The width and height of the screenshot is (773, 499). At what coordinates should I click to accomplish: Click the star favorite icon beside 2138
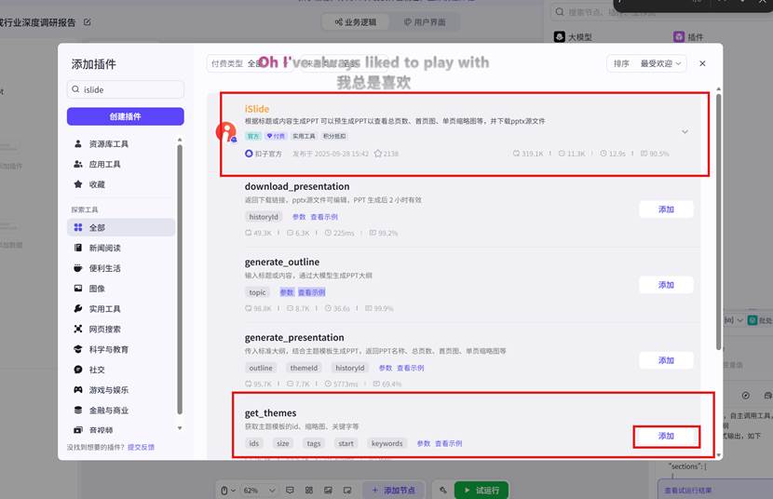[x=377, y=154]
